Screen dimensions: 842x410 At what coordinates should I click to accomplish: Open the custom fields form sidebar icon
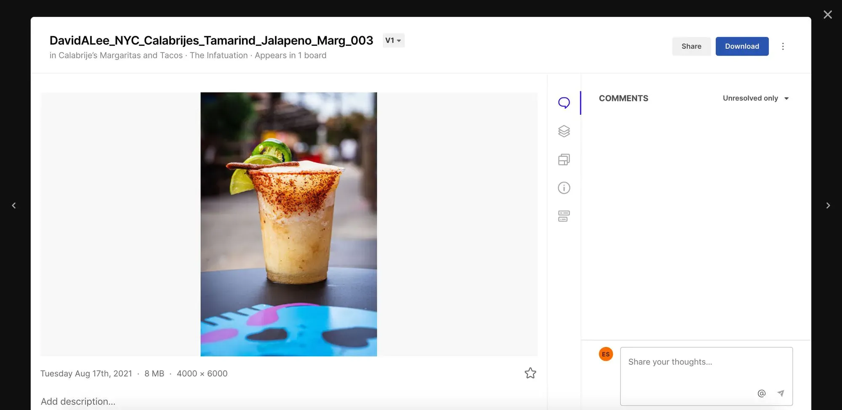pyautogui.click(x=564, y=216)
